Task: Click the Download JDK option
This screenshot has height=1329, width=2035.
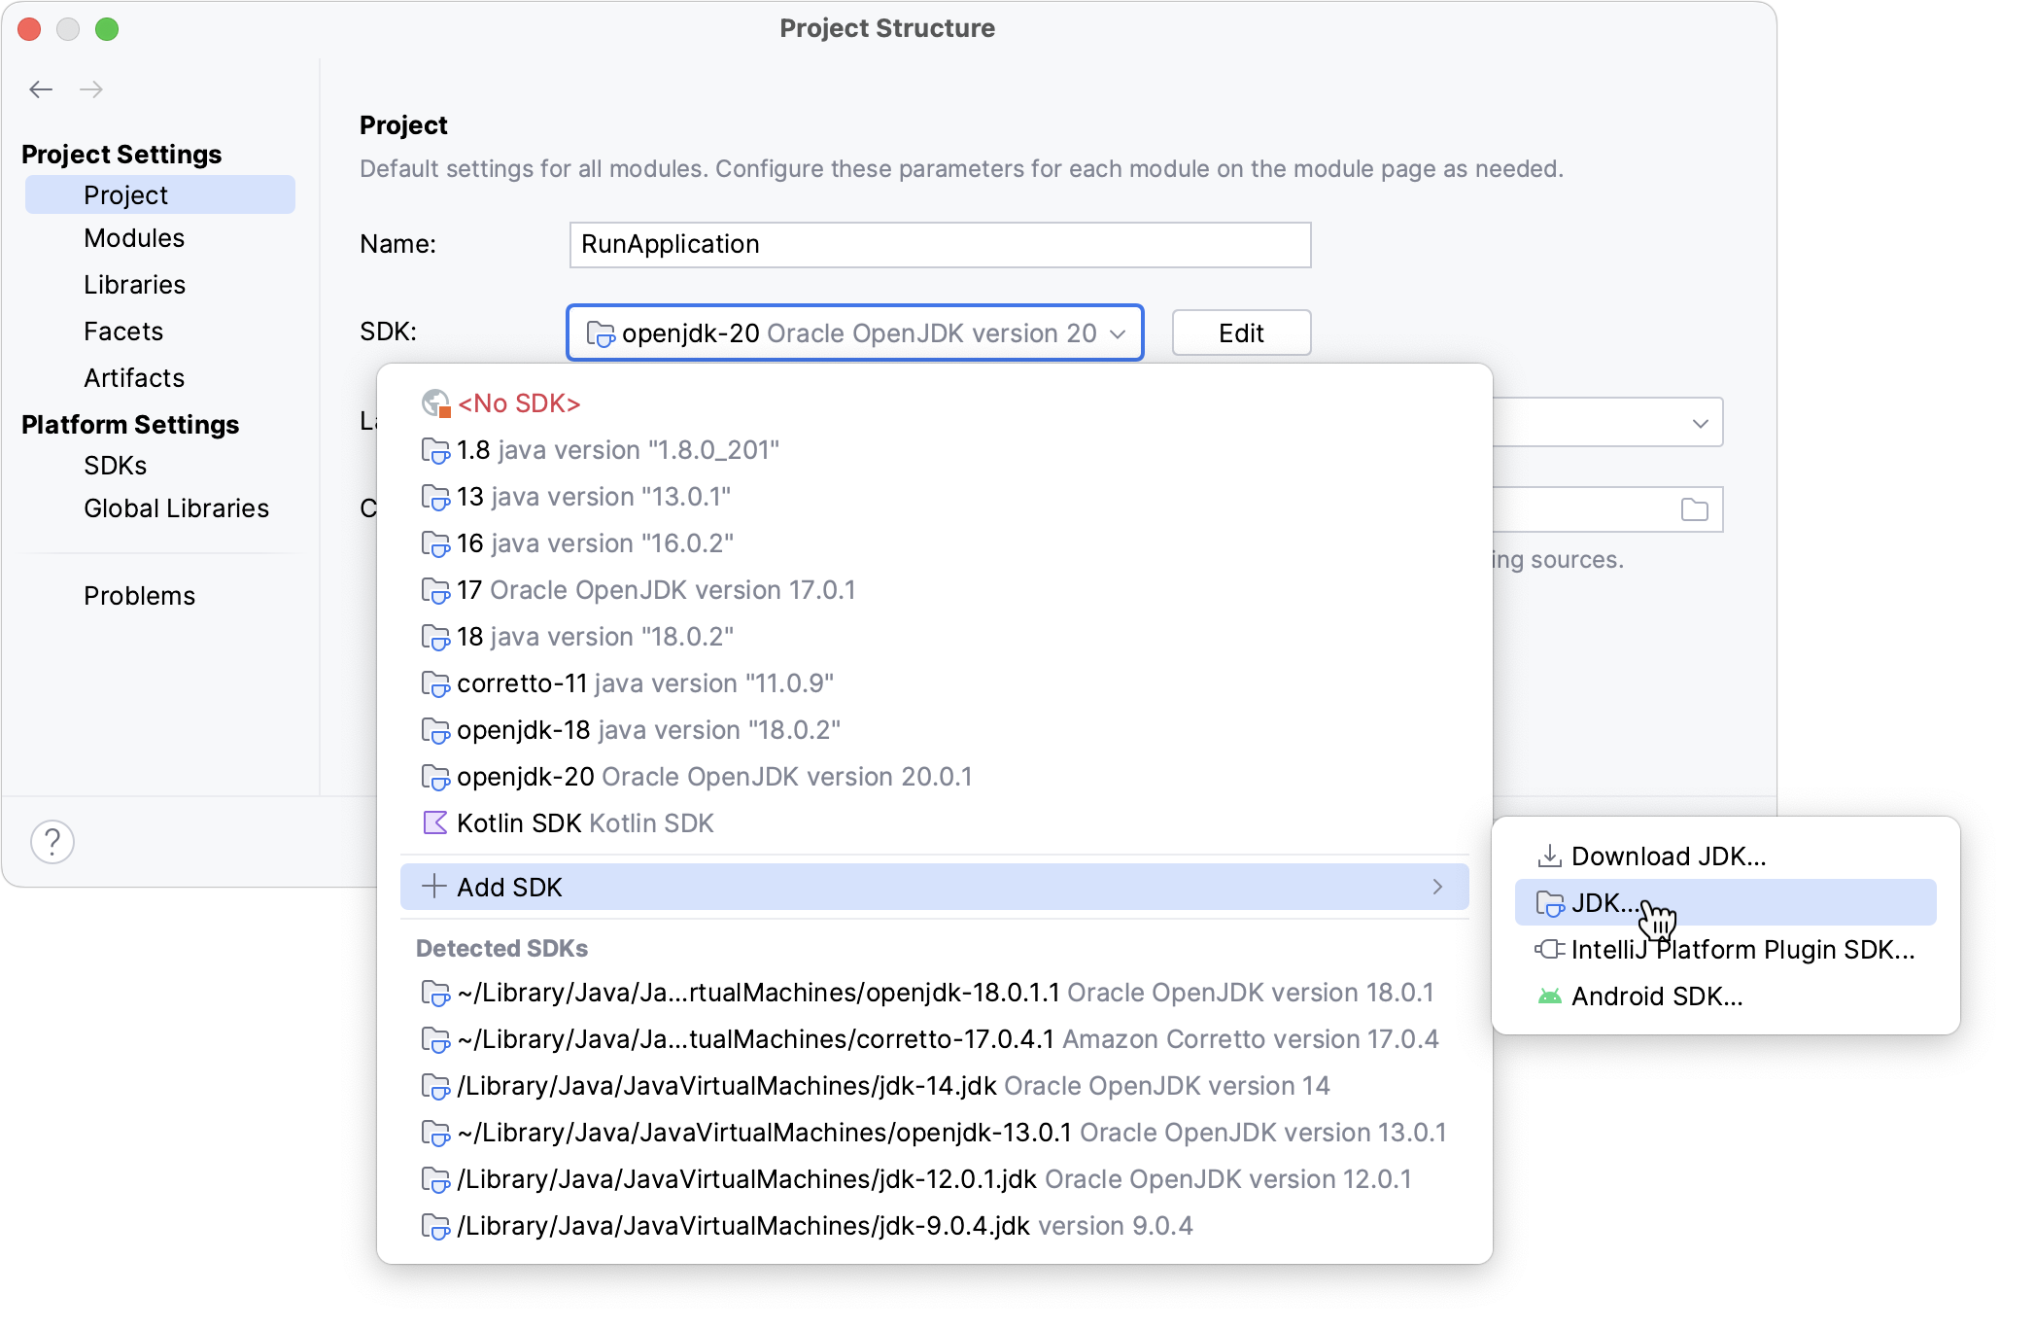Action: [x=1669, y=856]
